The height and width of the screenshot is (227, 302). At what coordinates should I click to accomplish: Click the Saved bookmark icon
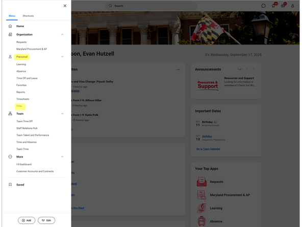click(x=10, y=185)
